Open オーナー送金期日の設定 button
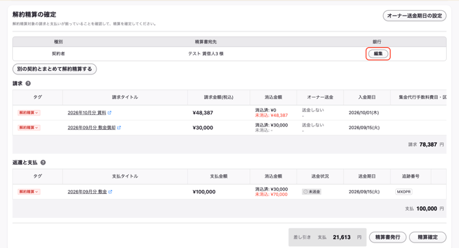Image resolution: width=459 pixels, height=248 pixels. (x=414, y=16)
